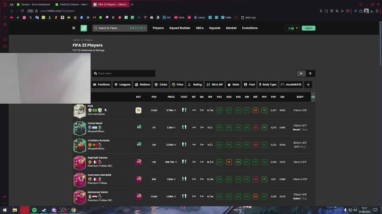
Task: Expand the SM & WF filter
Action: (215, 85)
